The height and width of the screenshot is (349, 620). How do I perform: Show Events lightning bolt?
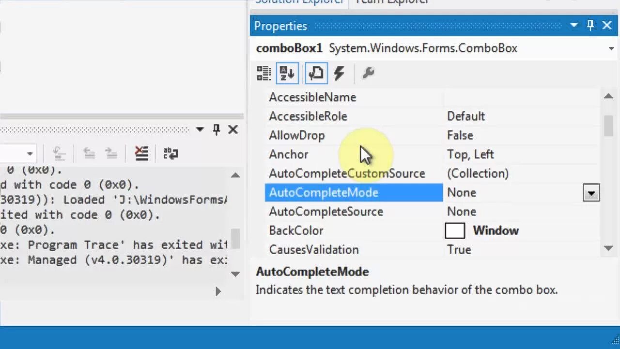click(x=339, y=73)
